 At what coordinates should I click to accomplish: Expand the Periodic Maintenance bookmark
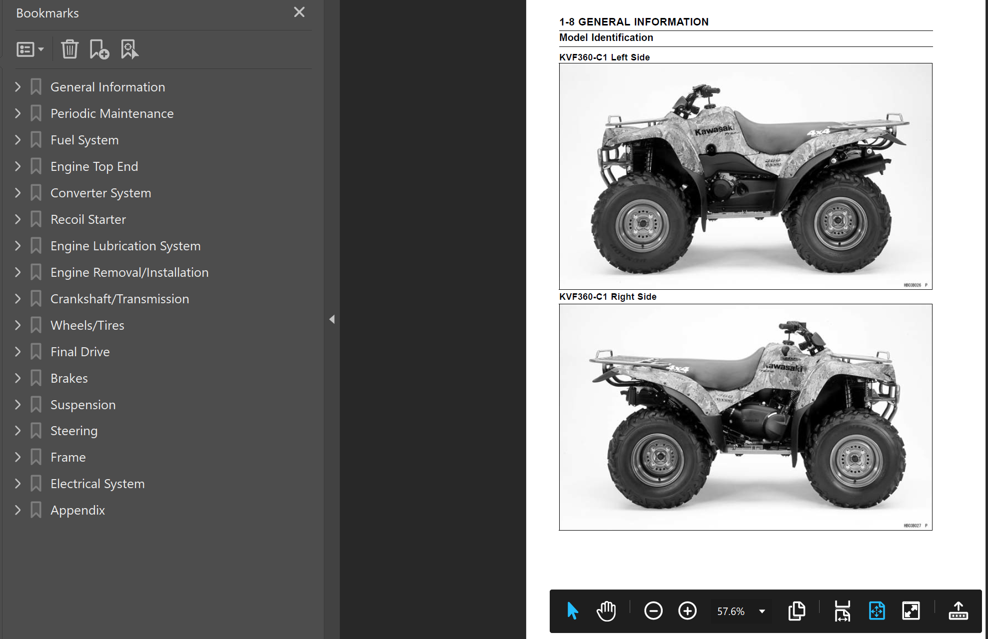pyautogui.click(x=18, y=113)
